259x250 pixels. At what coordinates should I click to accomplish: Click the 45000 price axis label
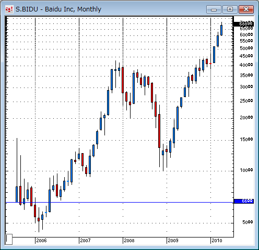point(246,56)
